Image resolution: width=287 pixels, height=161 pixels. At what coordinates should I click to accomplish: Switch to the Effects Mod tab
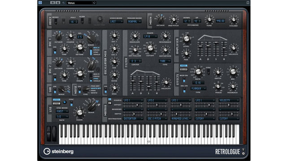coord(183,66)
